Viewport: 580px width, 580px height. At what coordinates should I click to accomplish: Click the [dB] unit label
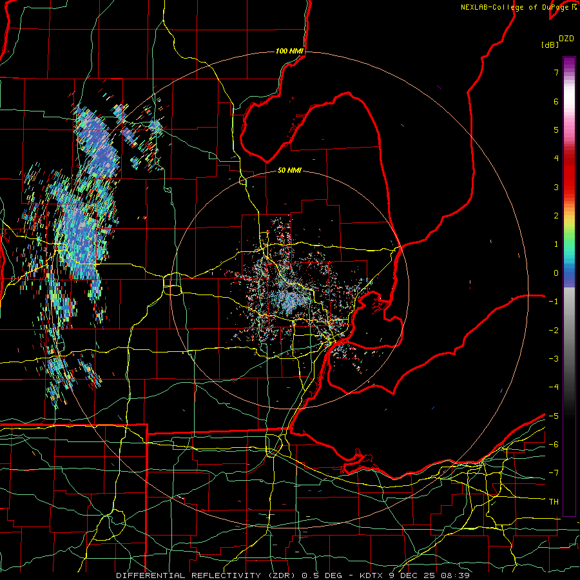coord(550,44)
